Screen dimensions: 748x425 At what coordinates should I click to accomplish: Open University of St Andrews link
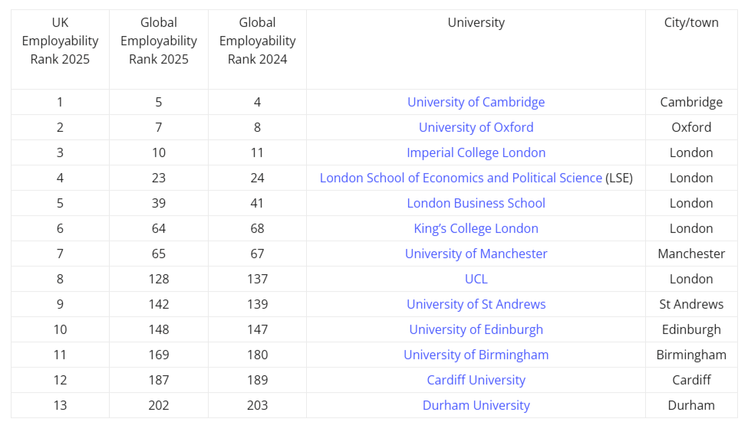476,304
